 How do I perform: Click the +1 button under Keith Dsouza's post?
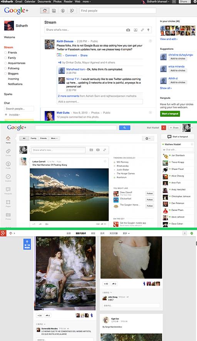click(59, 55)
